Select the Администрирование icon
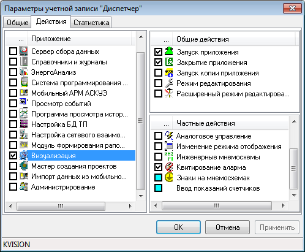305x252 pixels. pos(24,186)
